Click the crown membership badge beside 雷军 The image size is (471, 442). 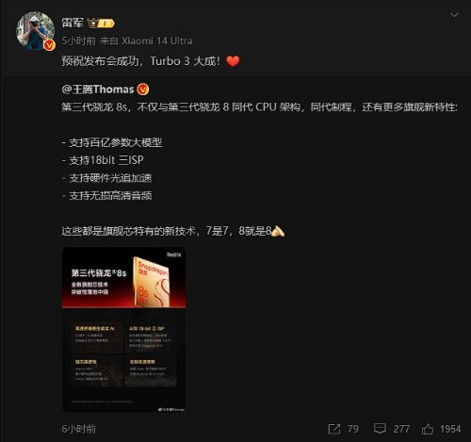[x=101, y=24]
